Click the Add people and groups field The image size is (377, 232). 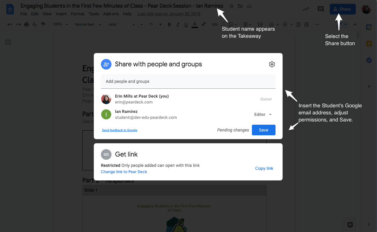[x=188, y=81]
